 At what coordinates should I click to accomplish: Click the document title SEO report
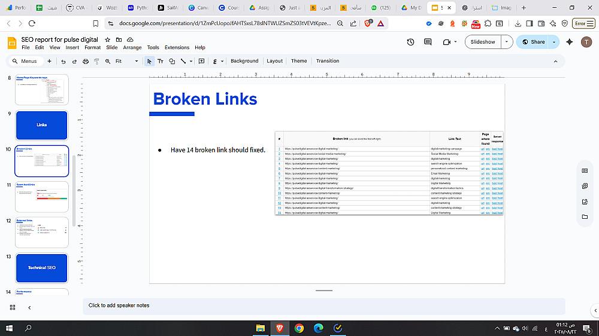(59, 39)
